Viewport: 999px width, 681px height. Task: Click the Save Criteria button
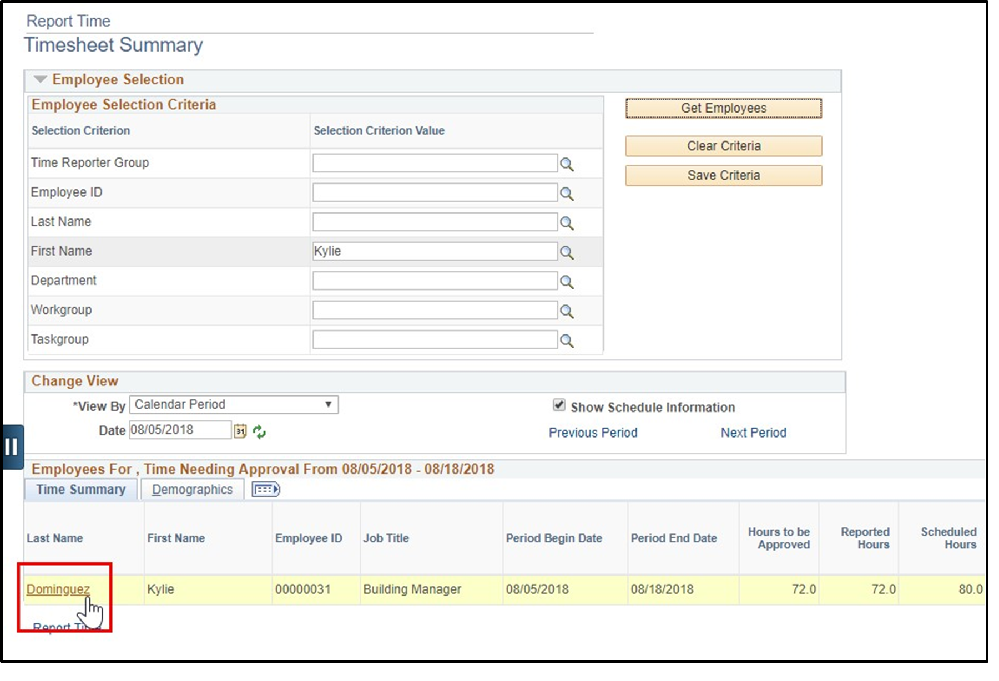coord(724,175)
